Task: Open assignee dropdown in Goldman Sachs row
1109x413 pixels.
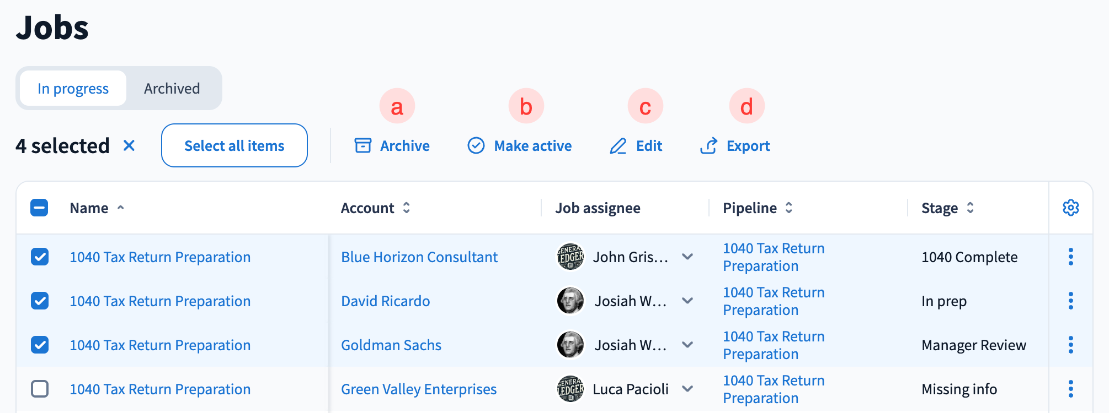Action: (687, 345)
